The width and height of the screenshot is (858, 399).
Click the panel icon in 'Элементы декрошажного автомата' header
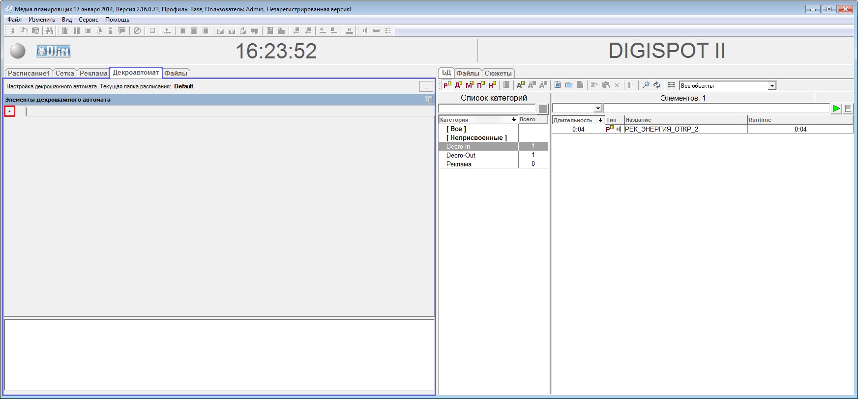pyautogui.click(x=429, y=99)
